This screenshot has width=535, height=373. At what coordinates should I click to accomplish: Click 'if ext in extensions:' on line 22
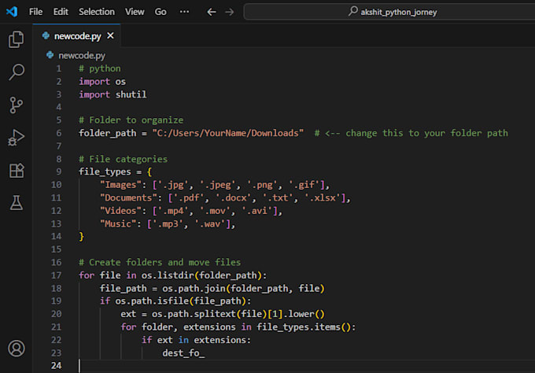(196, 340)
